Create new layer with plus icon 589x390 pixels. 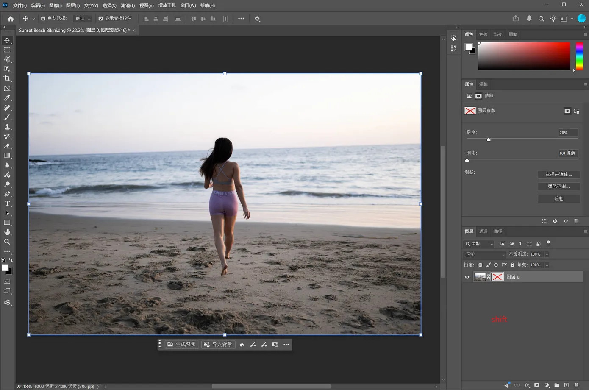click(567, 385)
